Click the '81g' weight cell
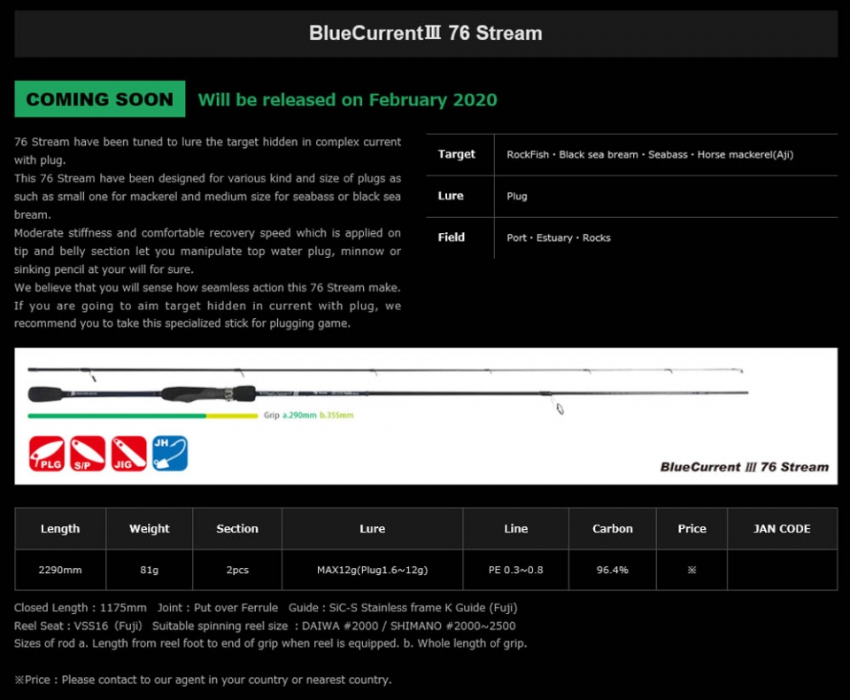 pyautogui.click(x=149, y=570)
